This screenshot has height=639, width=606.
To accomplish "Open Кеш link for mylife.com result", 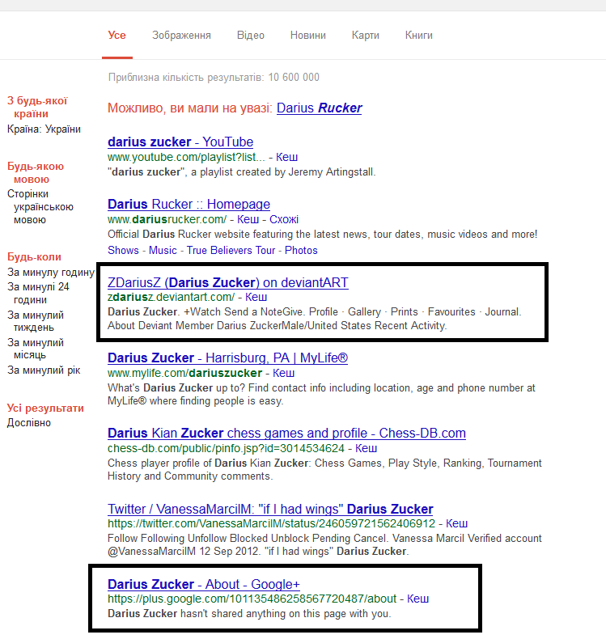I will click(x=283, y=373).
